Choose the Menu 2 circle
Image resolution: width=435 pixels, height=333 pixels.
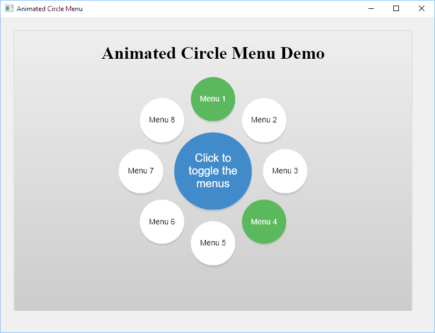pos(264,120)
